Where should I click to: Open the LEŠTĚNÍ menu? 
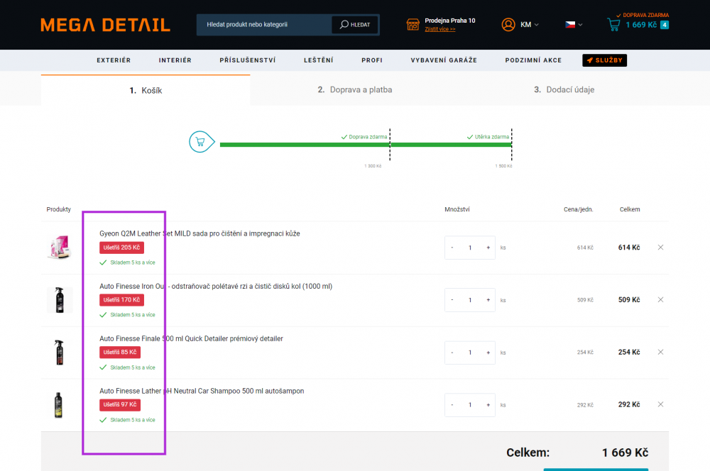pyautogui.click(x=318, y=60)
